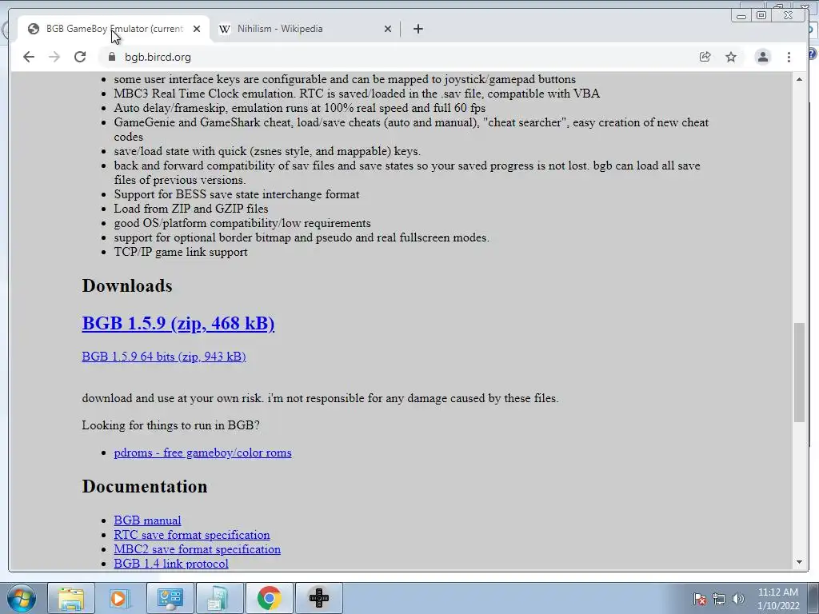Click the padlock site info icon

pyautogui.click(x=112, y=57)
